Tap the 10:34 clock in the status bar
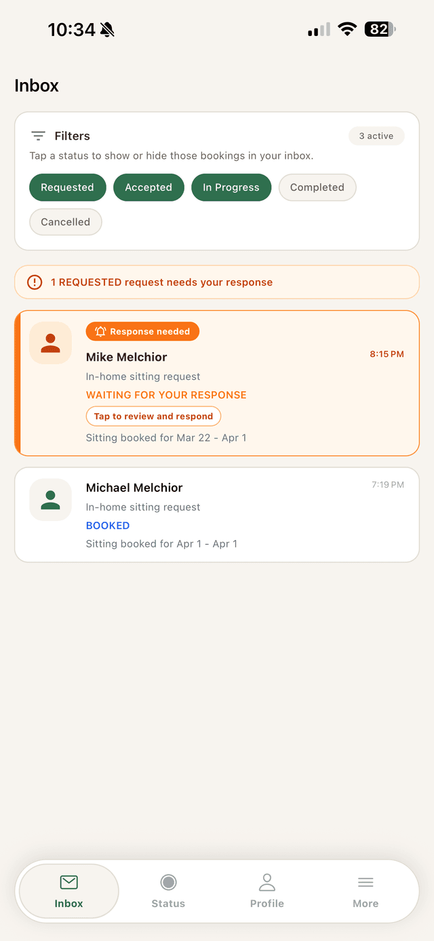 [71, 29]
